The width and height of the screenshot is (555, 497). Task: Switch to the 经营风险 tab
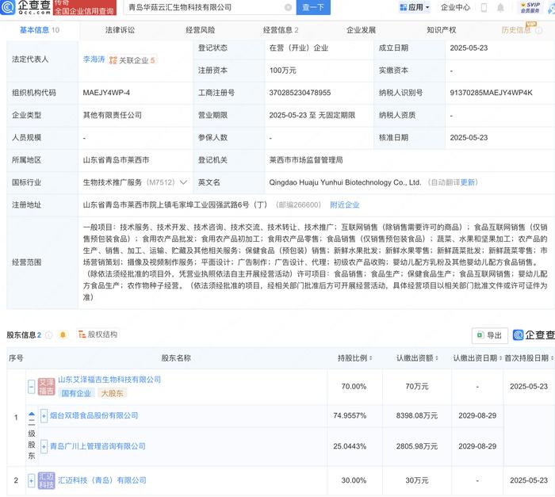click(x=201, y=30)
